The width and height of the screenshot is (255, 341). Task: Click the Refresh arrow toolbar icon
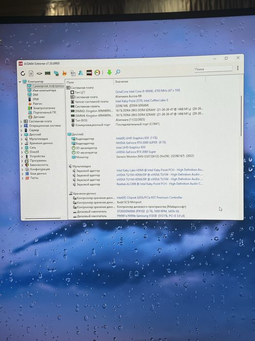tap(23, 74)
